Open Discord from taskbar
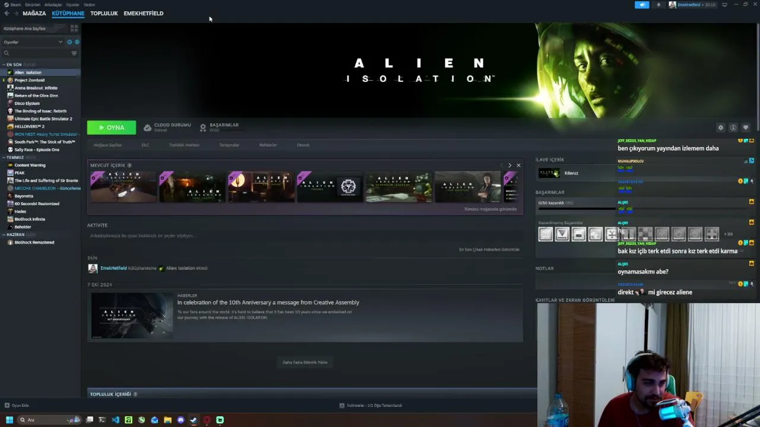This screenshot has height=427, width=760. tap(180, 420)
